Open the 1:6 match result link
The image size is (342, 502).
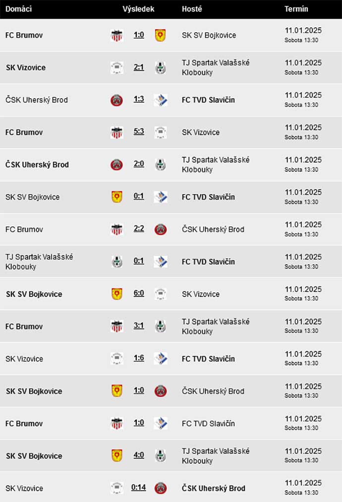coord(139,358)
